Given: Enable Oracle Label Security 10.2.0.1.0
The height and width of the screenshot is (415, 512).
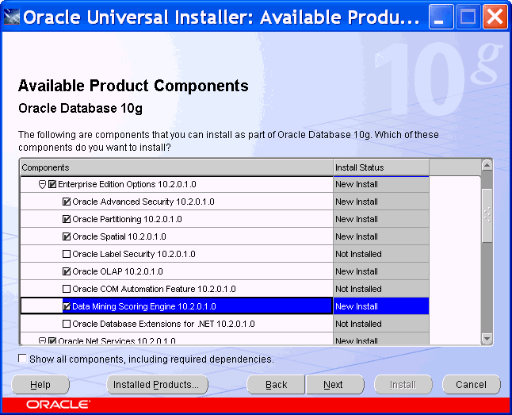Looking at the screenshot, I should [67, 254].
